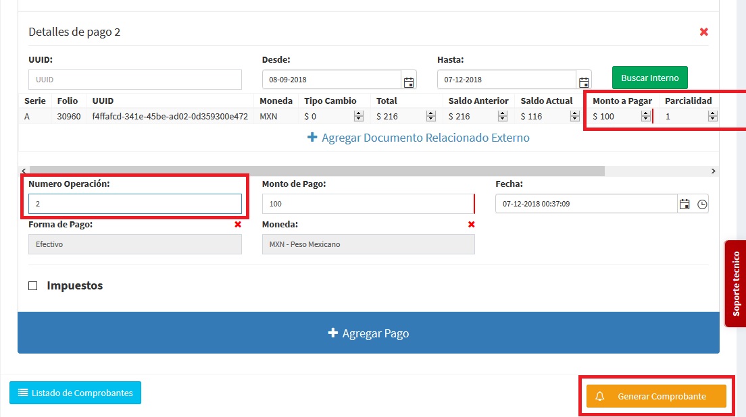This screenshot has height=417, width=746.
Task: Open the Forma de Pago Efectivo dropdown
Action: (x=134, y=244)
